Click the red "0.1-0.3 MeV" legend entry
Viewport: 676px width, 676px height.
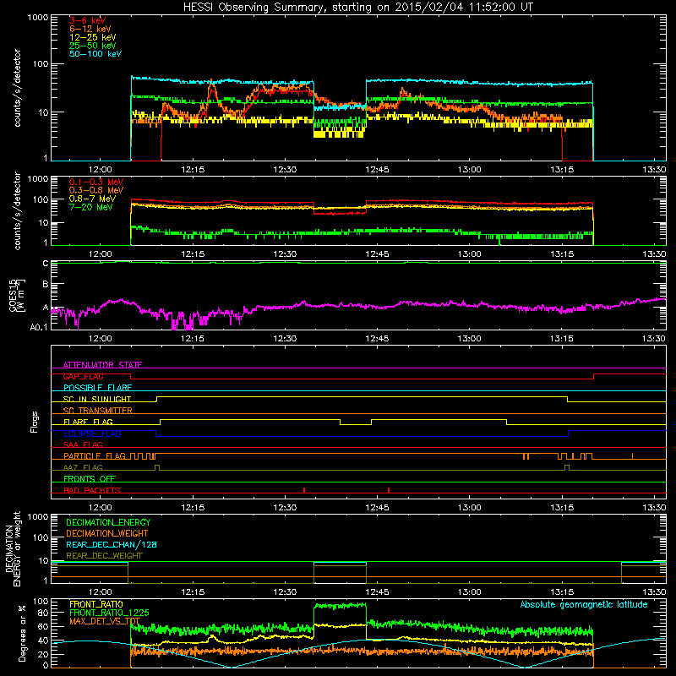point(96,182)
